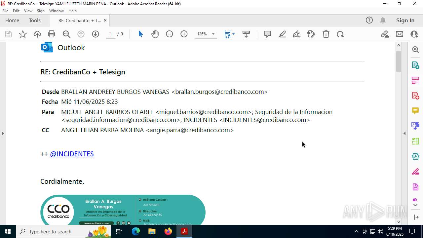Zoom in with the plus circle
Viewport: 423px width, 238px height.
tap(184, 34)
